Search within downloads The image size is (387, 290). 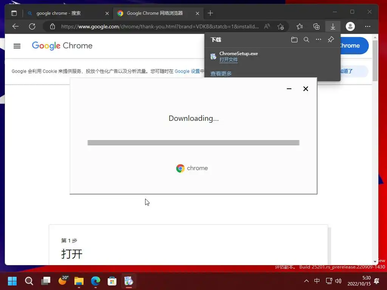pos(306,40)
